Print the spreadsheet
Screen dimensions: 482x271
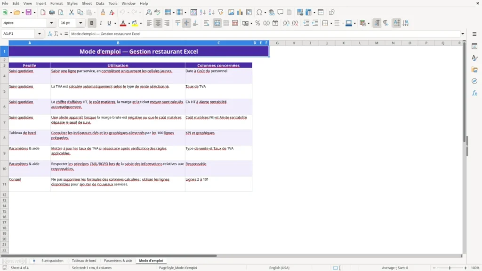[52, 12]
